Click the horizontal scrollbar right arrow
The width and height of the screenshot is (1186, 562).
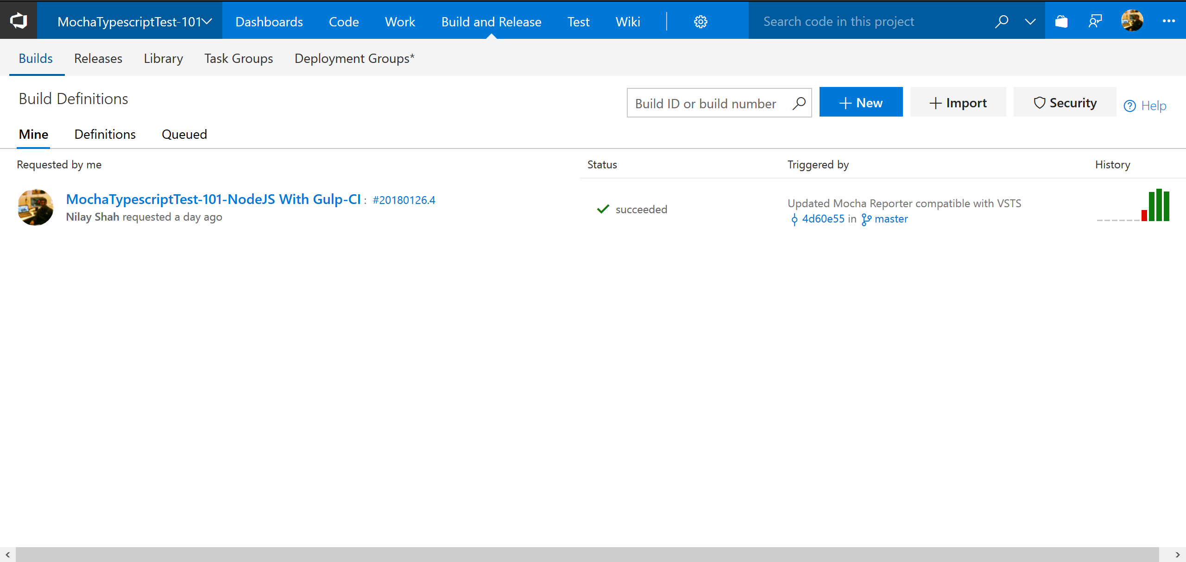[x=1177, y=555]
